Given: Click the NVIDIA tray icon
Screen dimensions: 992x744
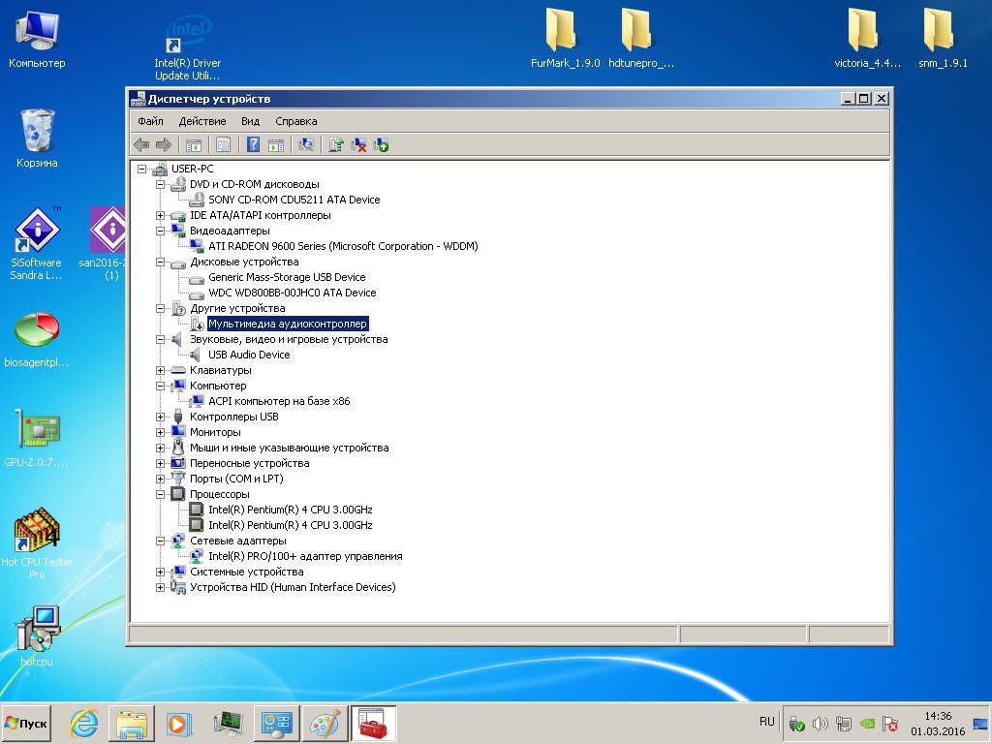Looking at the screenshot, I should coord(867,723).
